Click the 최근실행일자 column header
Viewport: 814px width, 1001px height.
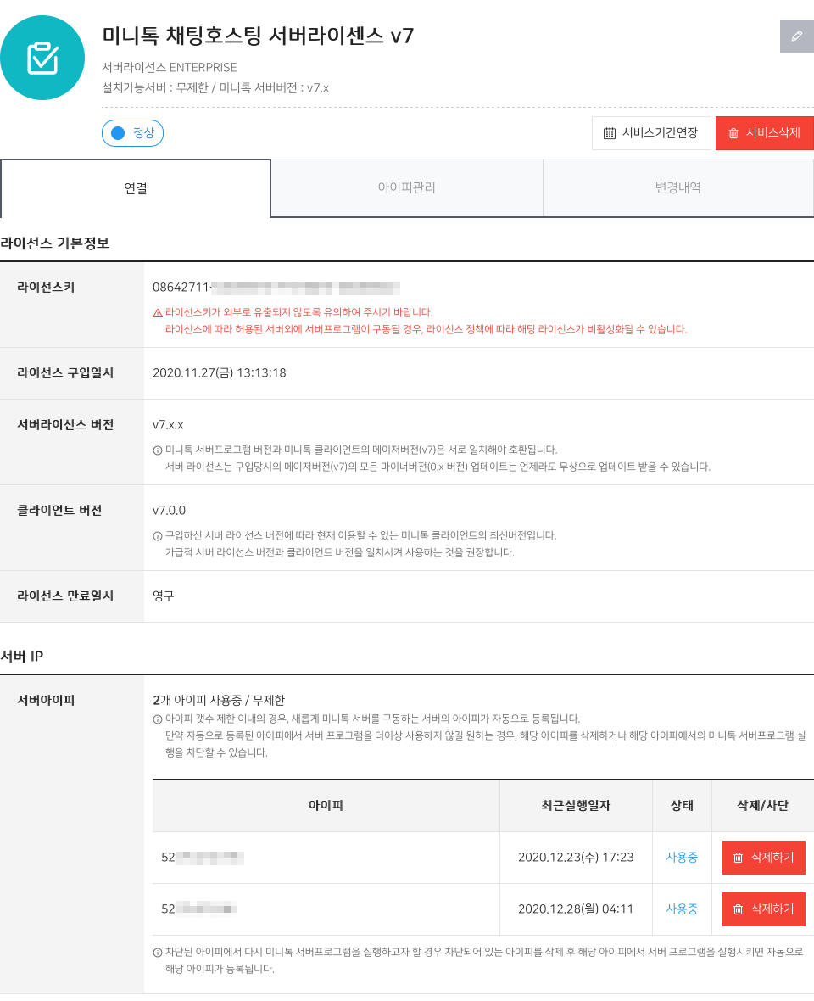[576, 806]
